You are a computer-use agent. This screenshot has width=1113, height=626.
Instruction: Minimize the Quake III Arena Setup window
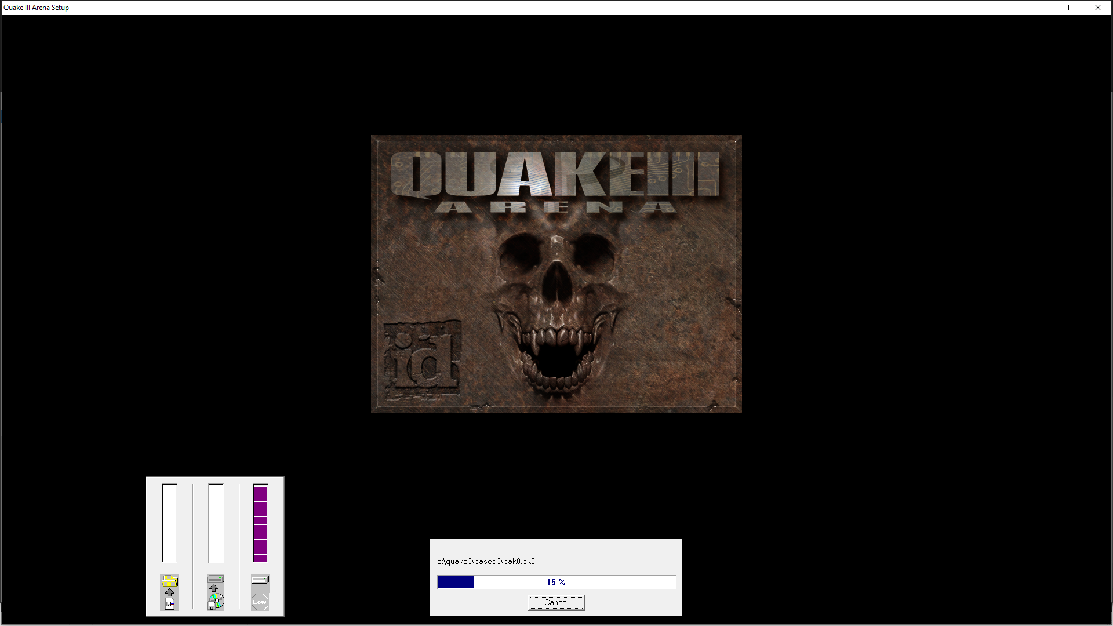pyautogui.click(x=1045, y=8)
